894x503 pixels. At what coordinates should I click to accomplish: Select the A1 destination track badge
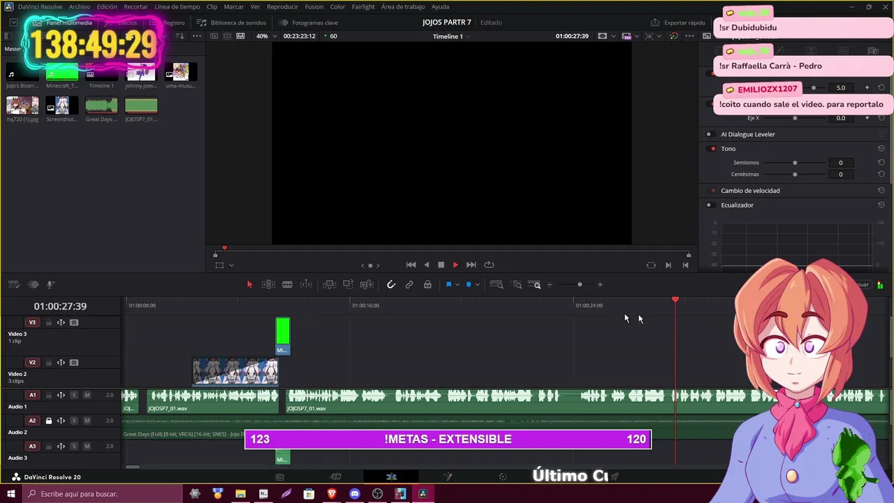(x=32, y=395)
